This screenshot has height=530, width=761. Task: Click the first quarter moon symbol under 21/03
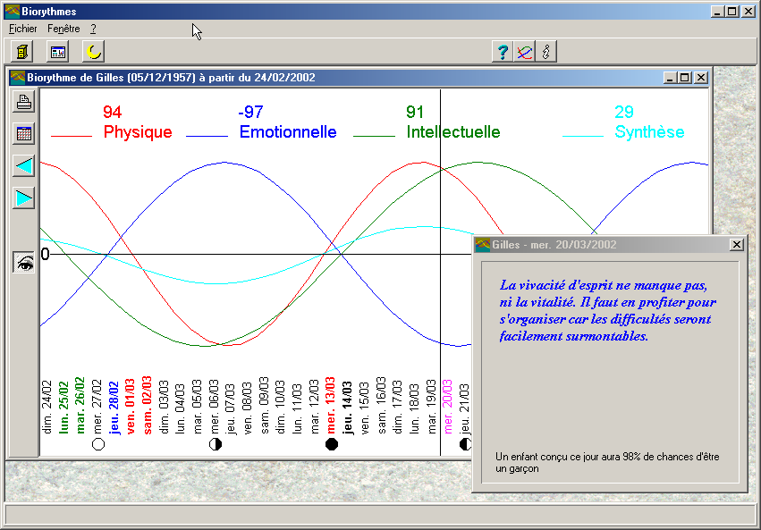click(465, 444)
